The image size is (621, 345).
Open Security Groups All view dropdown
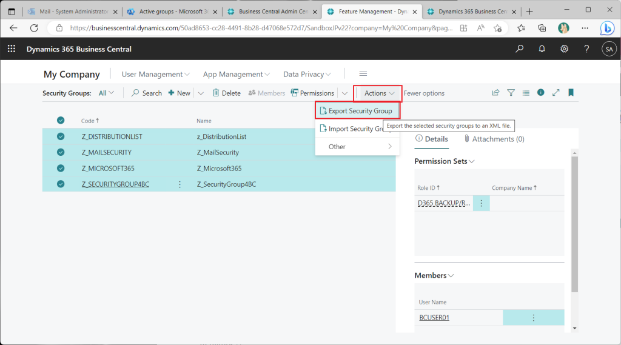[x=106, y=93]
